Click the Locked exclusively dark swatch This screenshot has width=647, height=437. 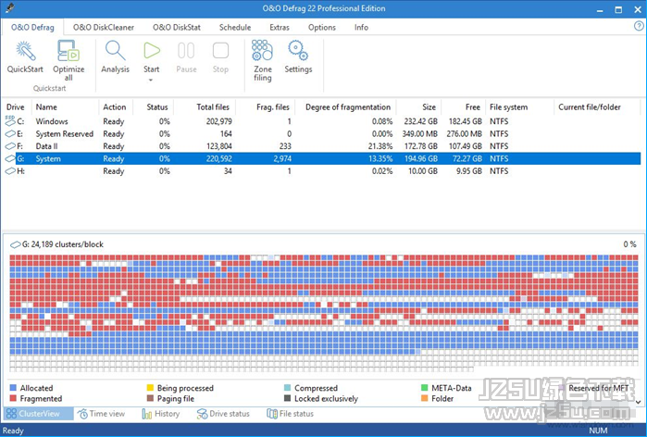(287, 399)
